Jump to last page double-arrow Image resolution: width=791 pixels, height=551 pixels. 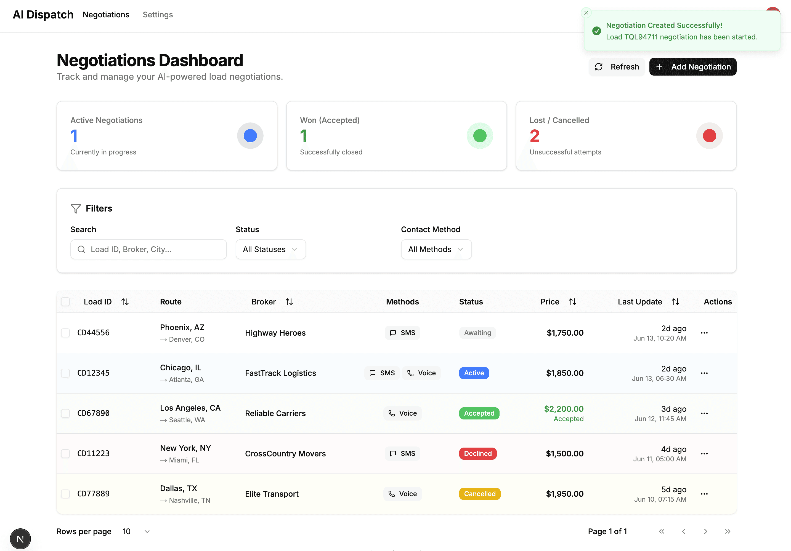tap(727, 531)
